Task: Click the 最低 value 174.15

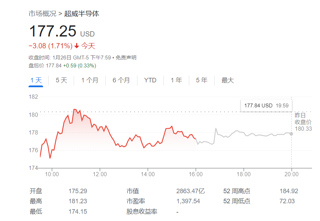Action: tap(78, 212)
